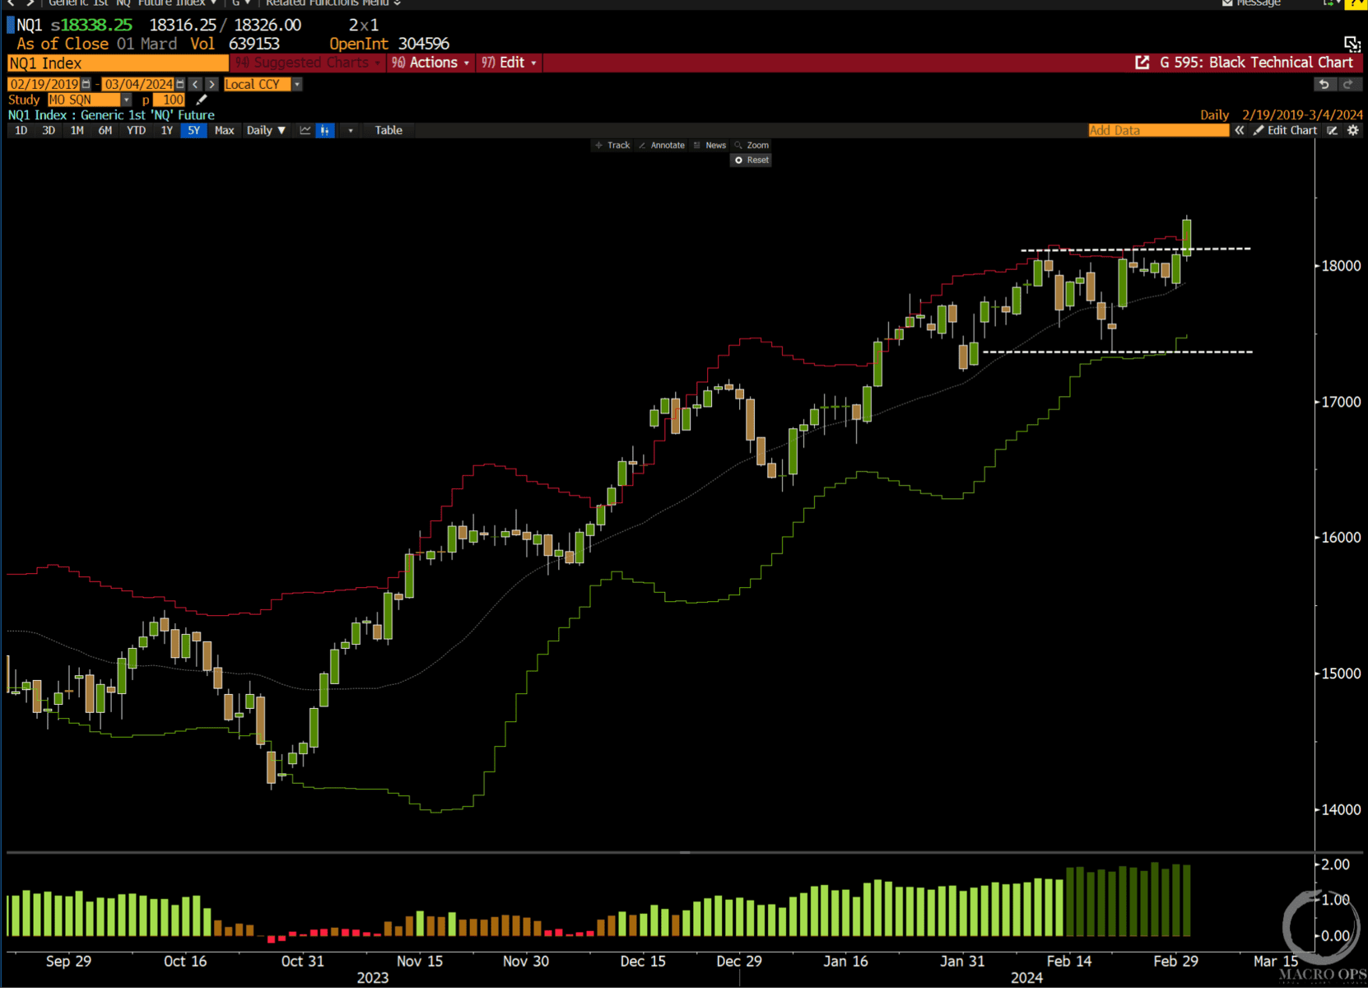
Task: Click the 18000 price axis label
Action: 1341,266
